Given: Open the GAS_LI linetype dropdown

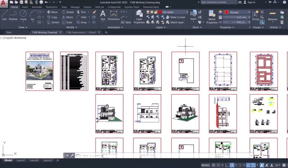Looking at the screenshot, I should [249, 22].
